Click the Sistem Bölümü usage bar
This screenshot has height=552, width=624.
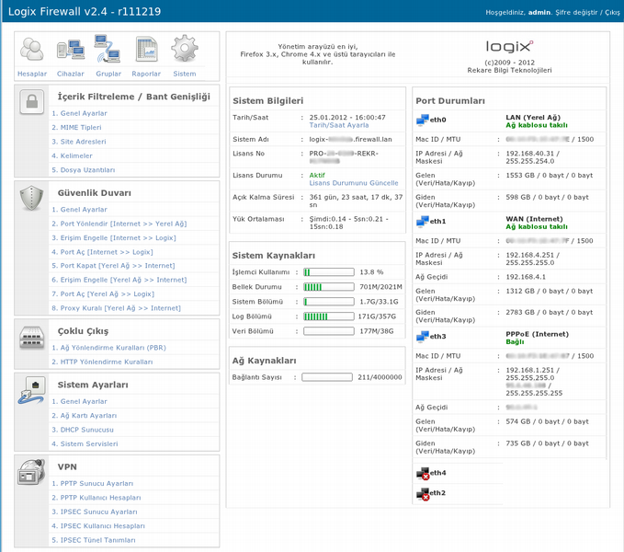tap(329, 302)
